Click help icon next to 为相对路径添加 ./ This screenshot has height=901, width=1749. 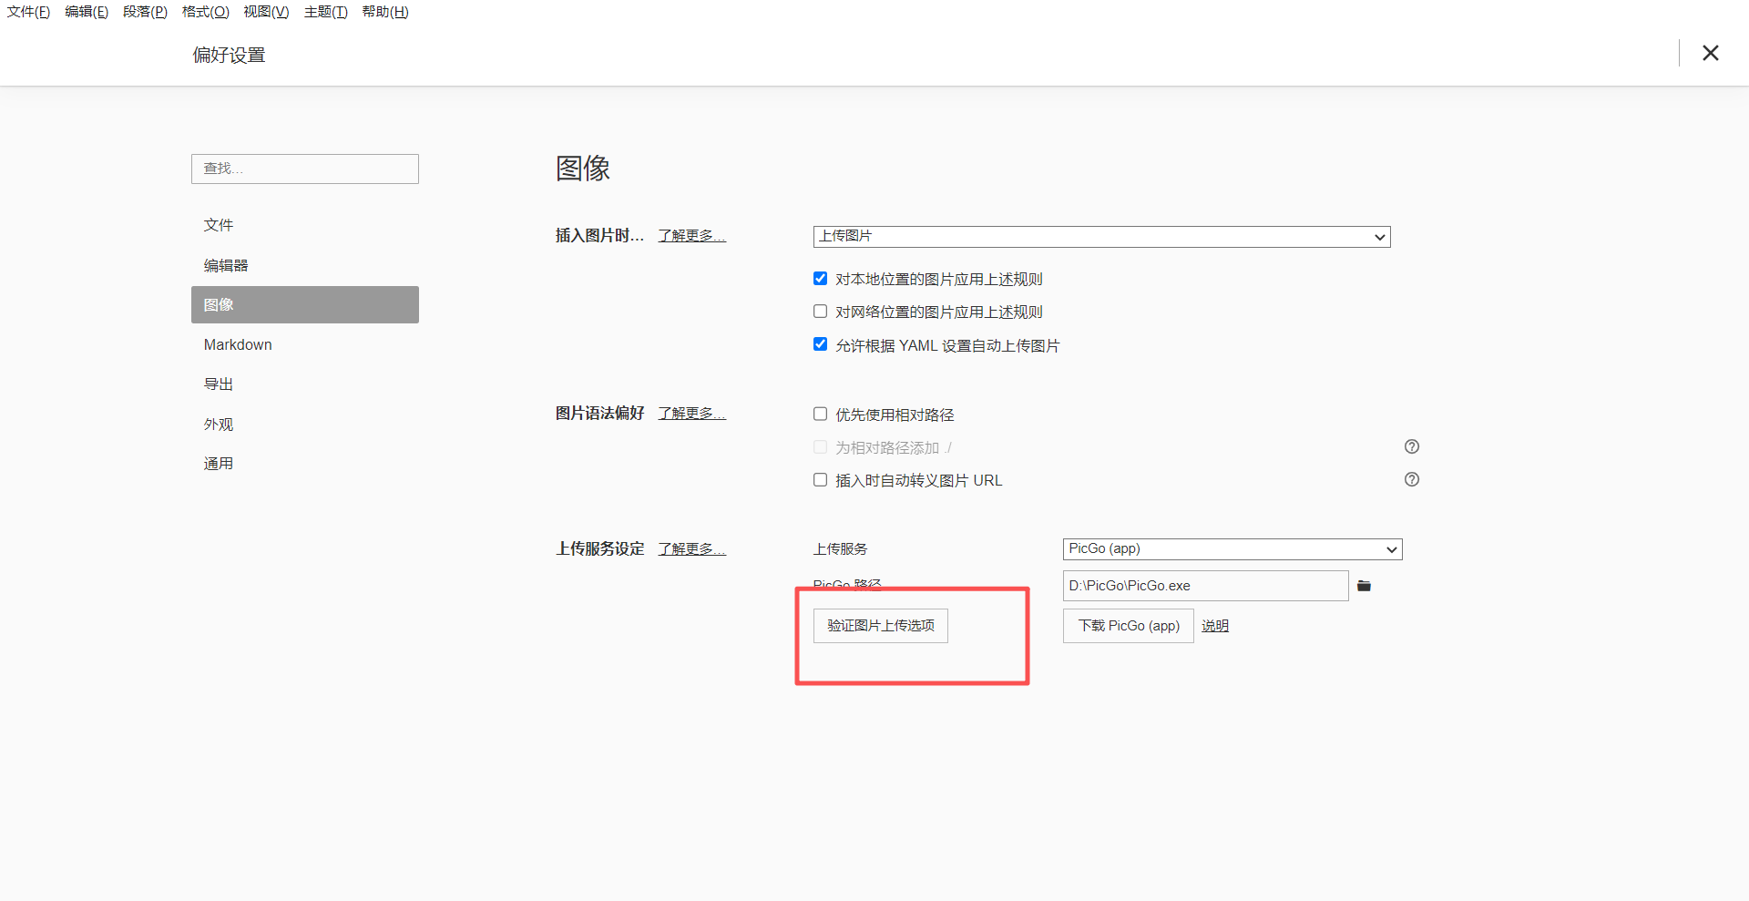(x=1411, y=446)
